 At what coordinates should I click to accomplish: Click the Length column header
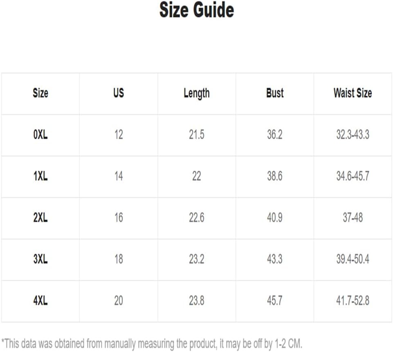coord(197,94)
